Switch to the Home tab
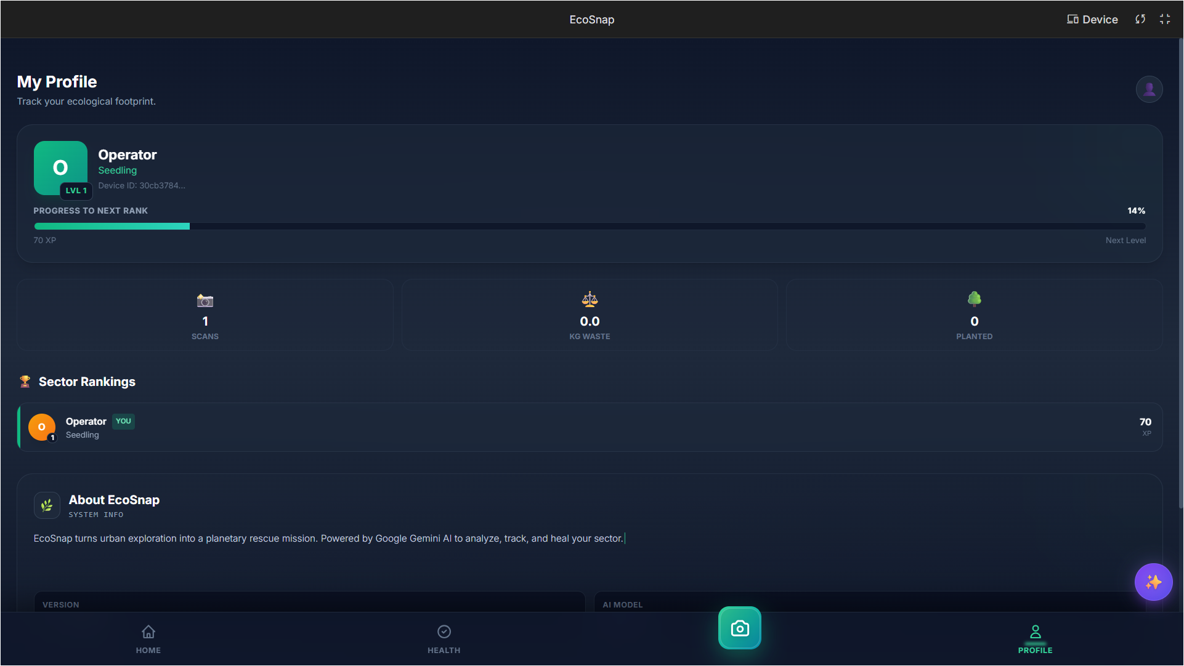The height and width of the screenshot is (666, 1184). click(x=148, y=639)
